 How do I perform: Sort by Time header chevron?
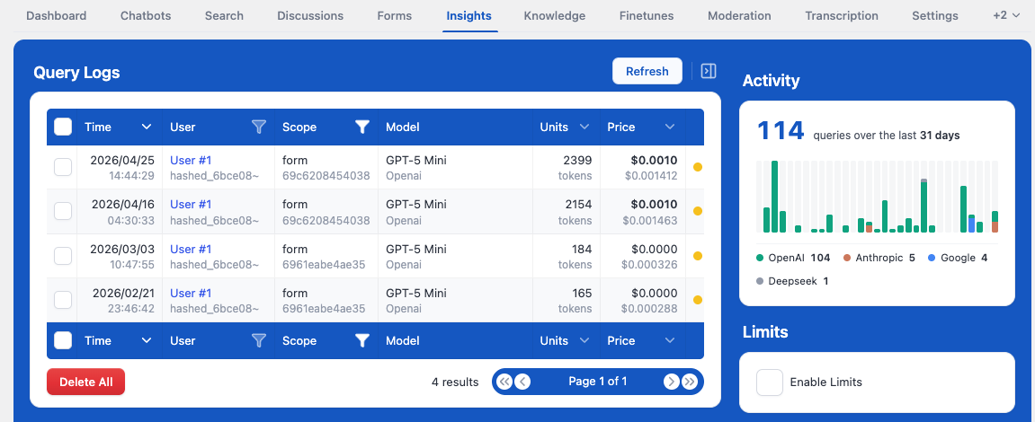pos(147,127)
